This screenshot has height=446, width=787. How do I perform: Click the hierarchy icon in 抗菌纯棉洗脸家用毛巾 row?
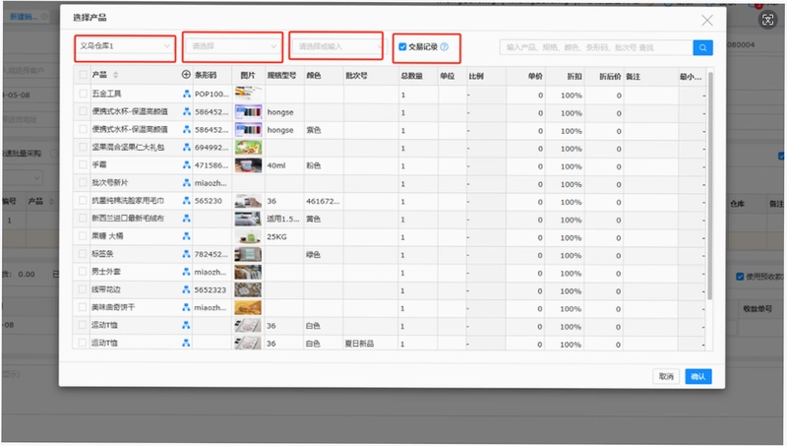pos(186,201)
